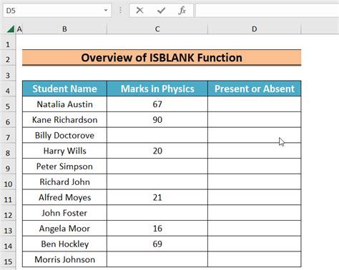
Task: Click the Name Box showing D5
Action: [57, 11]
